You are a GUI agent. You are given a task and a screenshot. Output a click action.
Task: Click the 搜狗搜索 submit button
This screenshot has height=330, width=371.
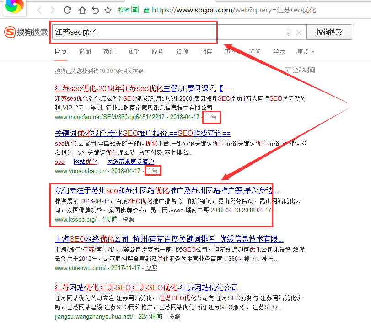coord(329,32)
